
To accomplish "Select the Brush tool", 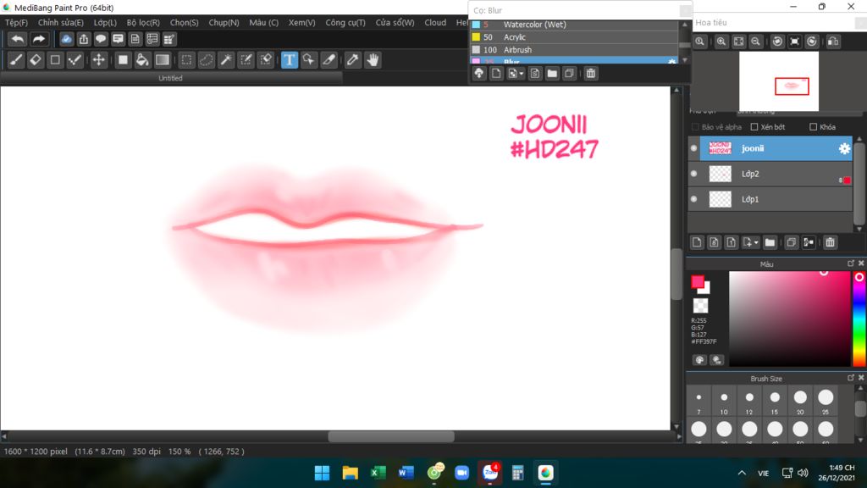I will [16, 60].
